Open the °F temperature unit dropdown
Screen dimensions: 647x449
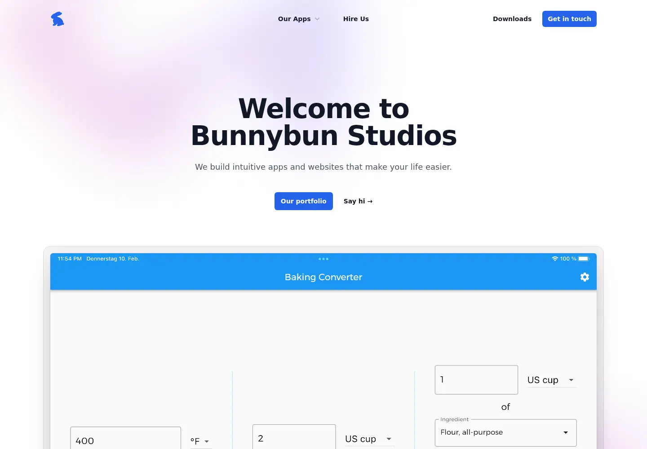point(200,441)
